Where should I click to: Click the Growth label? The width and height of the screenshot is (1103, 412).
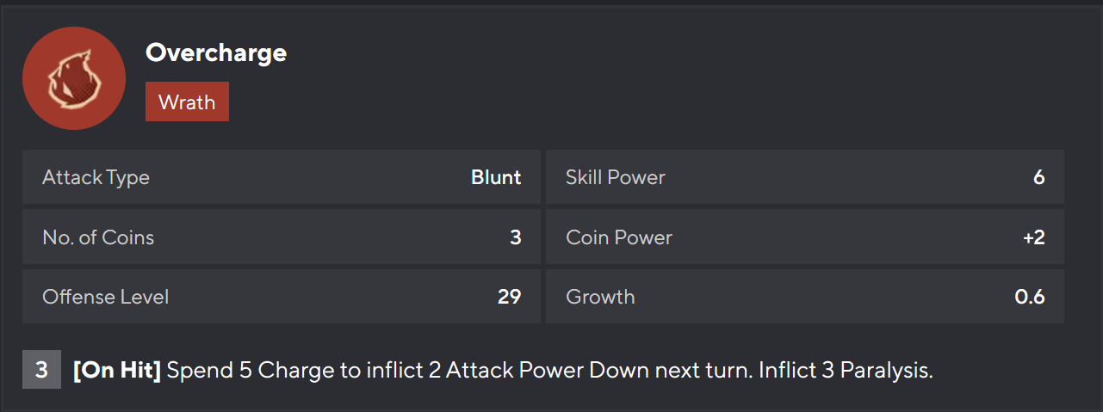click(x=600, y=297)
